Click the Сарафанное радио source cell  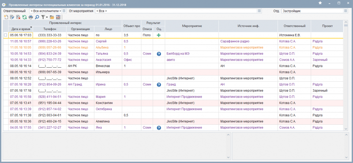[x=248, y=41]
